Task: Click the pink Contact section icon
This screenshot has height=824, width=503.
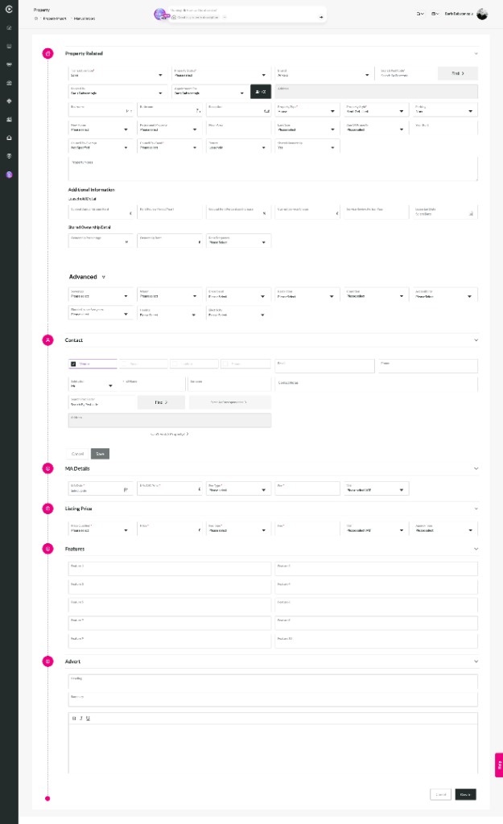Action: click(47, 340)
